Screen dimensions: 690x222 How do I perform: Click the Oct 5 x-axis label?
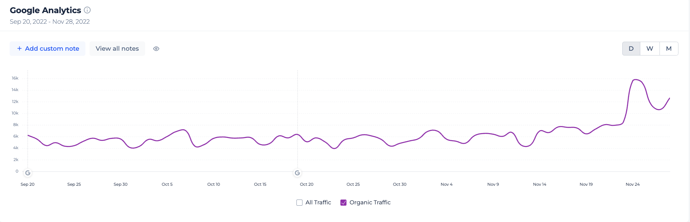(167, 184)
